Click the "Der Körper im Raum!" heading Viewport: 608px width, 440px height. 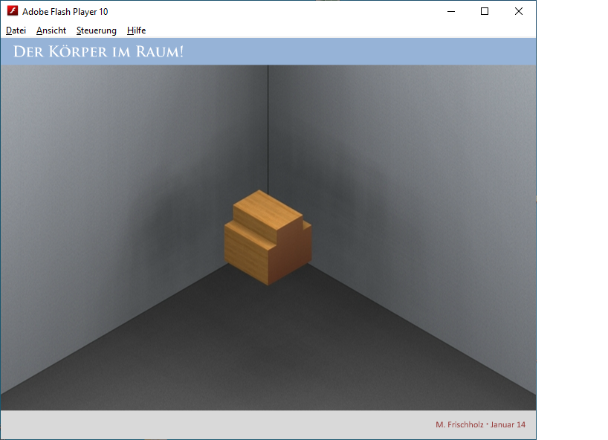tap(98, 52)
